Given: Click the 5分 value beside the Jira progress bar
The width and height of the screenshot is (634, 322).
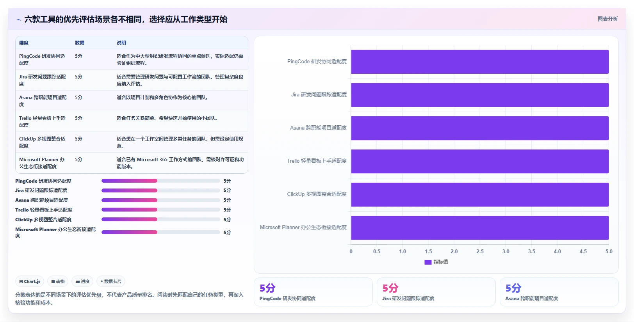Looking at the screenshot, I should (227, 190).
